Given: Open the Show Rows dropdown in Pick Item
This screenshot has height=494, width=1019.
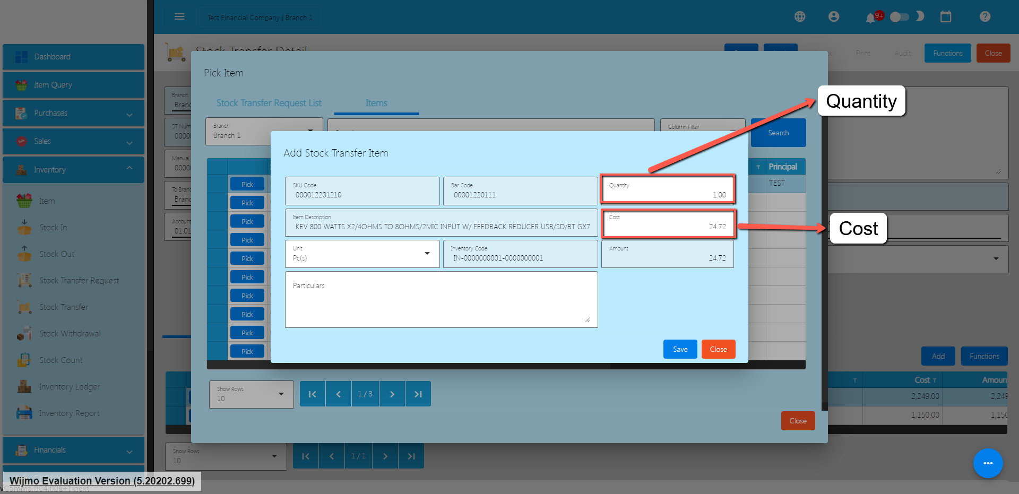Looking at the screenshot, I should (x=251, y=394).
